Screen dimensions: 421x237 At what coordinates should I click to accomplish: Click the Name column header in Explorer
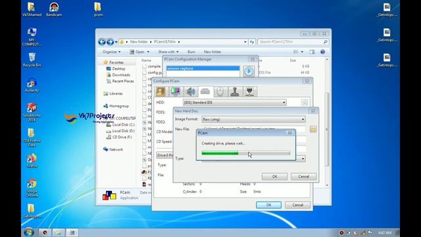click(x=146, y=61)
